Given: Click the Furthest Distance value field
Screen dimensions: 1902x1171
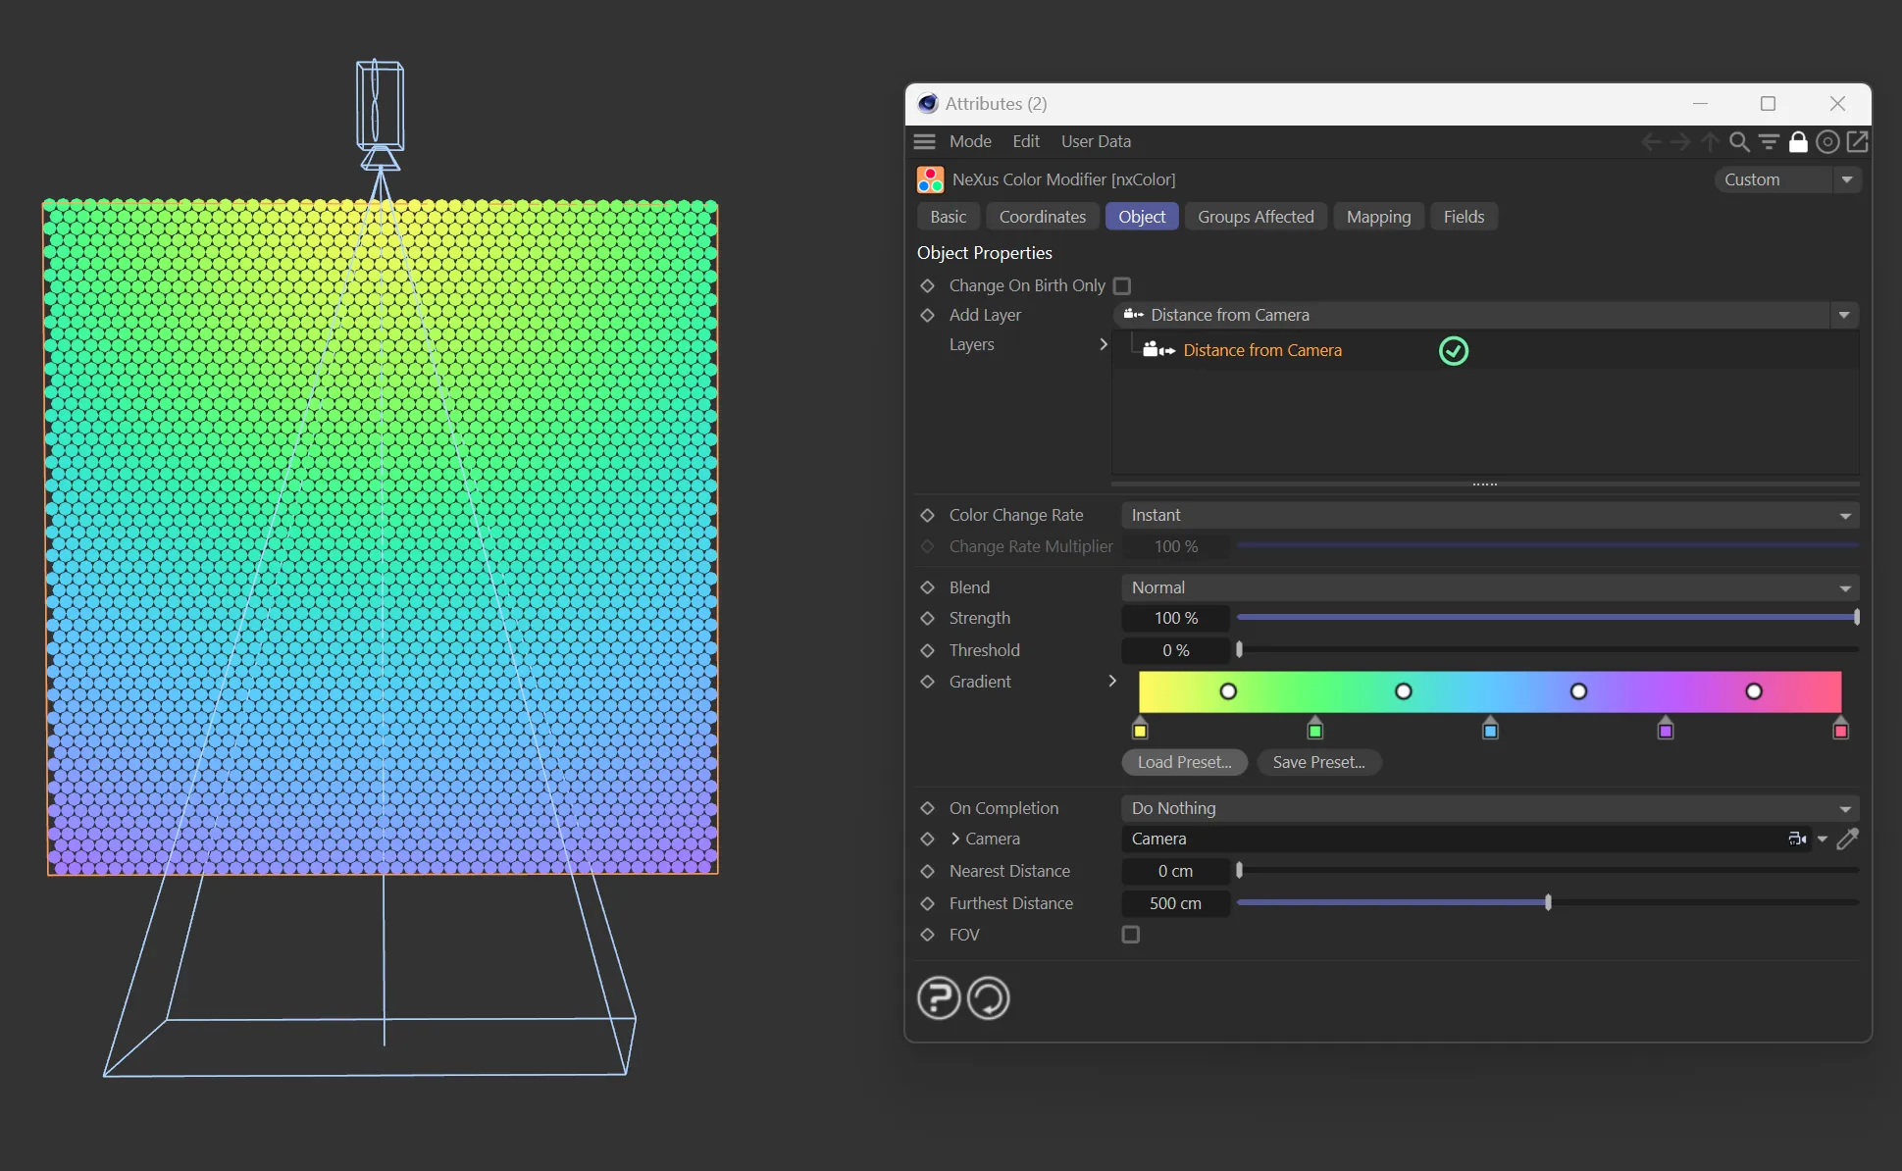Looking at the screenshot, I should 1175,903.
